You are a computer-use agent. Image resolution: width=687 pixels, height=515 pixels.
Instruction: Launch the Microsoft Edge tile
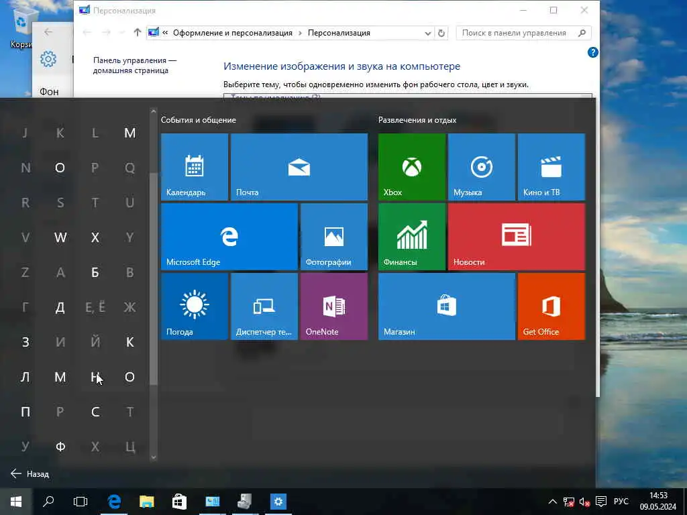coord(229,237)
